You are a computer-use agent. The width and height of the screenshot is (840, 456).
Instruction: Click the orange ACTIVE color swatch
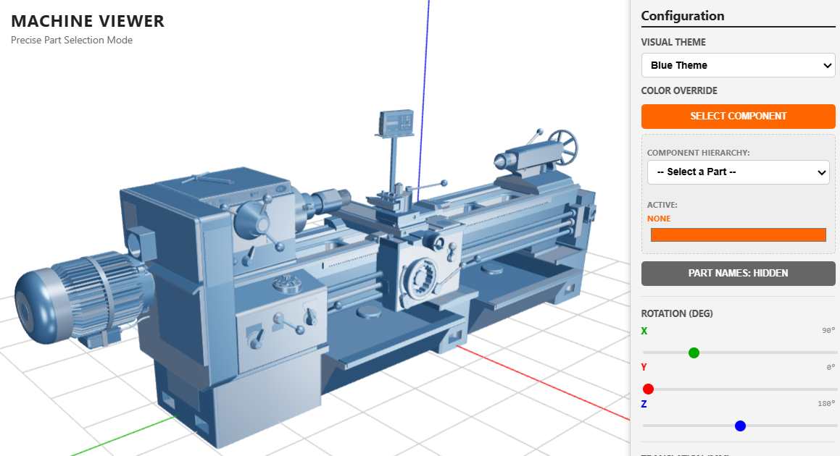click(738, 234)
